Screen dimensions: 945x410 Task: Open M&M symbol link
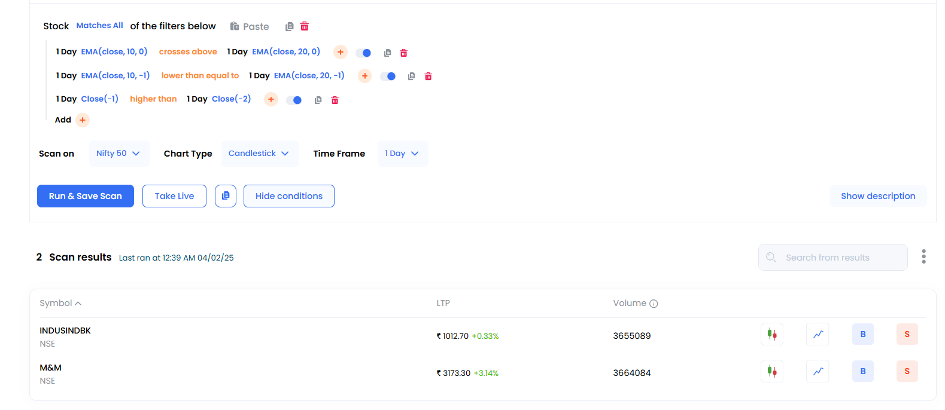51,368
